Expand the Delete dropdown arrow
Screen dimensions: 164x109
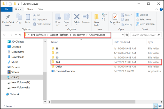tap(77, 25)
